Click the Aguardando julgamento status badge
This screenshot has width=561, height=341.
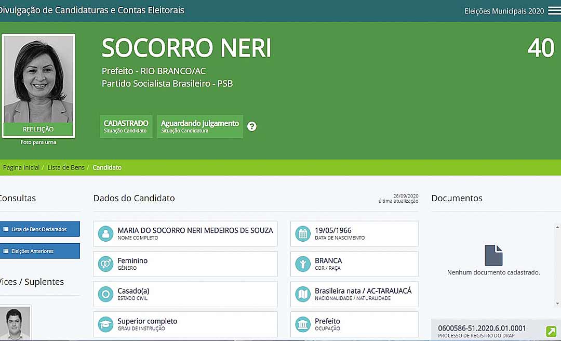click(200, 126)
